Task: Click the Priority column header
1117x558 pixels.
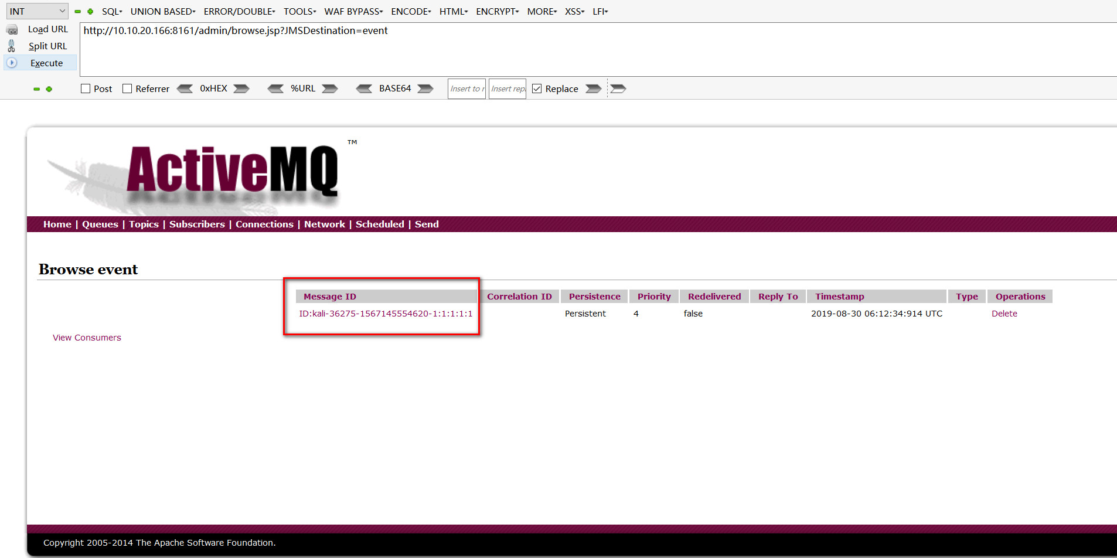Action: 654,297
